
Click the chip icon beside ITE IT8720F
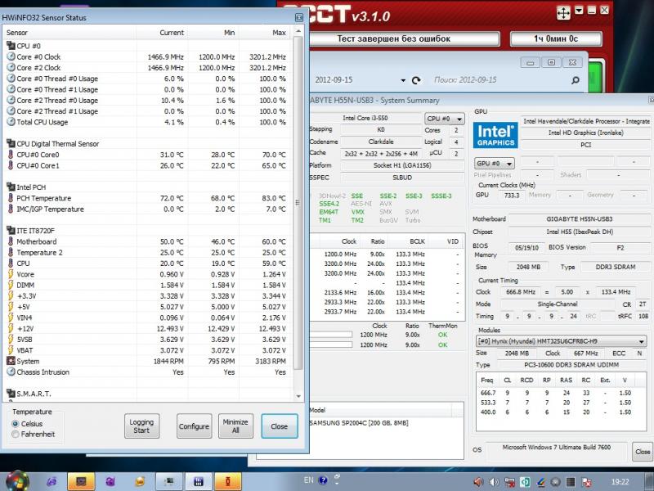point(11,231)
